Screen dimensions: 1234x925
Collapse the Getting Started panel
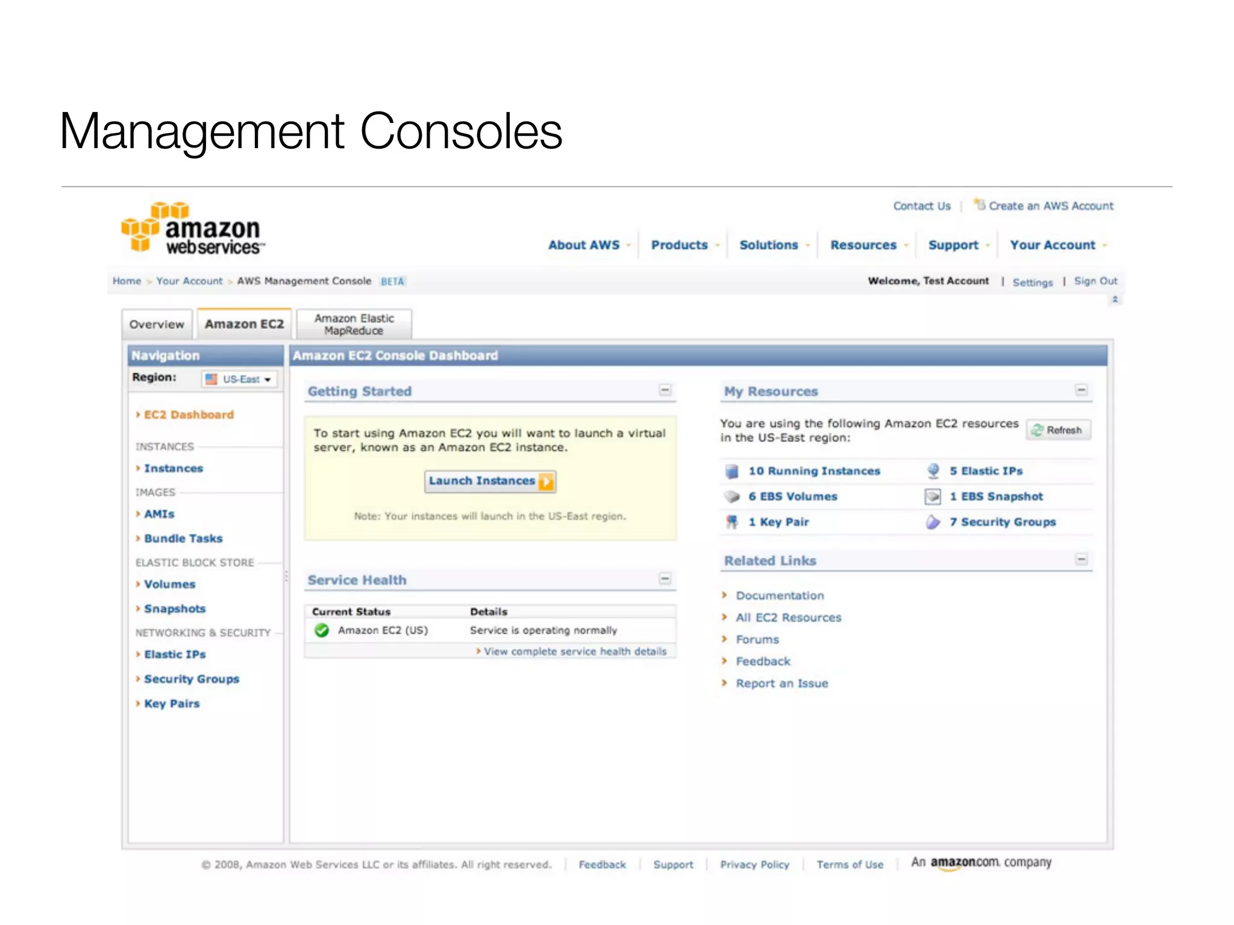click(x=665, y=390)
